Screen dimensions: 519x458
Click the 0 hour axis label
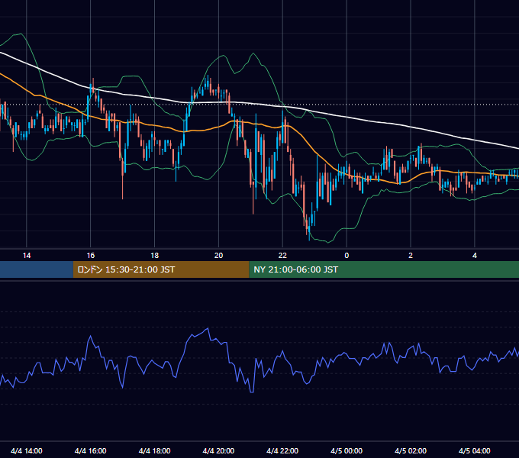pyautogui.click(x=347, y=256)
